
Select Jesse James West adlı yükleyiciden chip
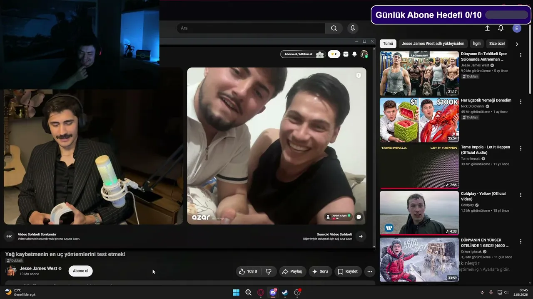pos(433,44)
